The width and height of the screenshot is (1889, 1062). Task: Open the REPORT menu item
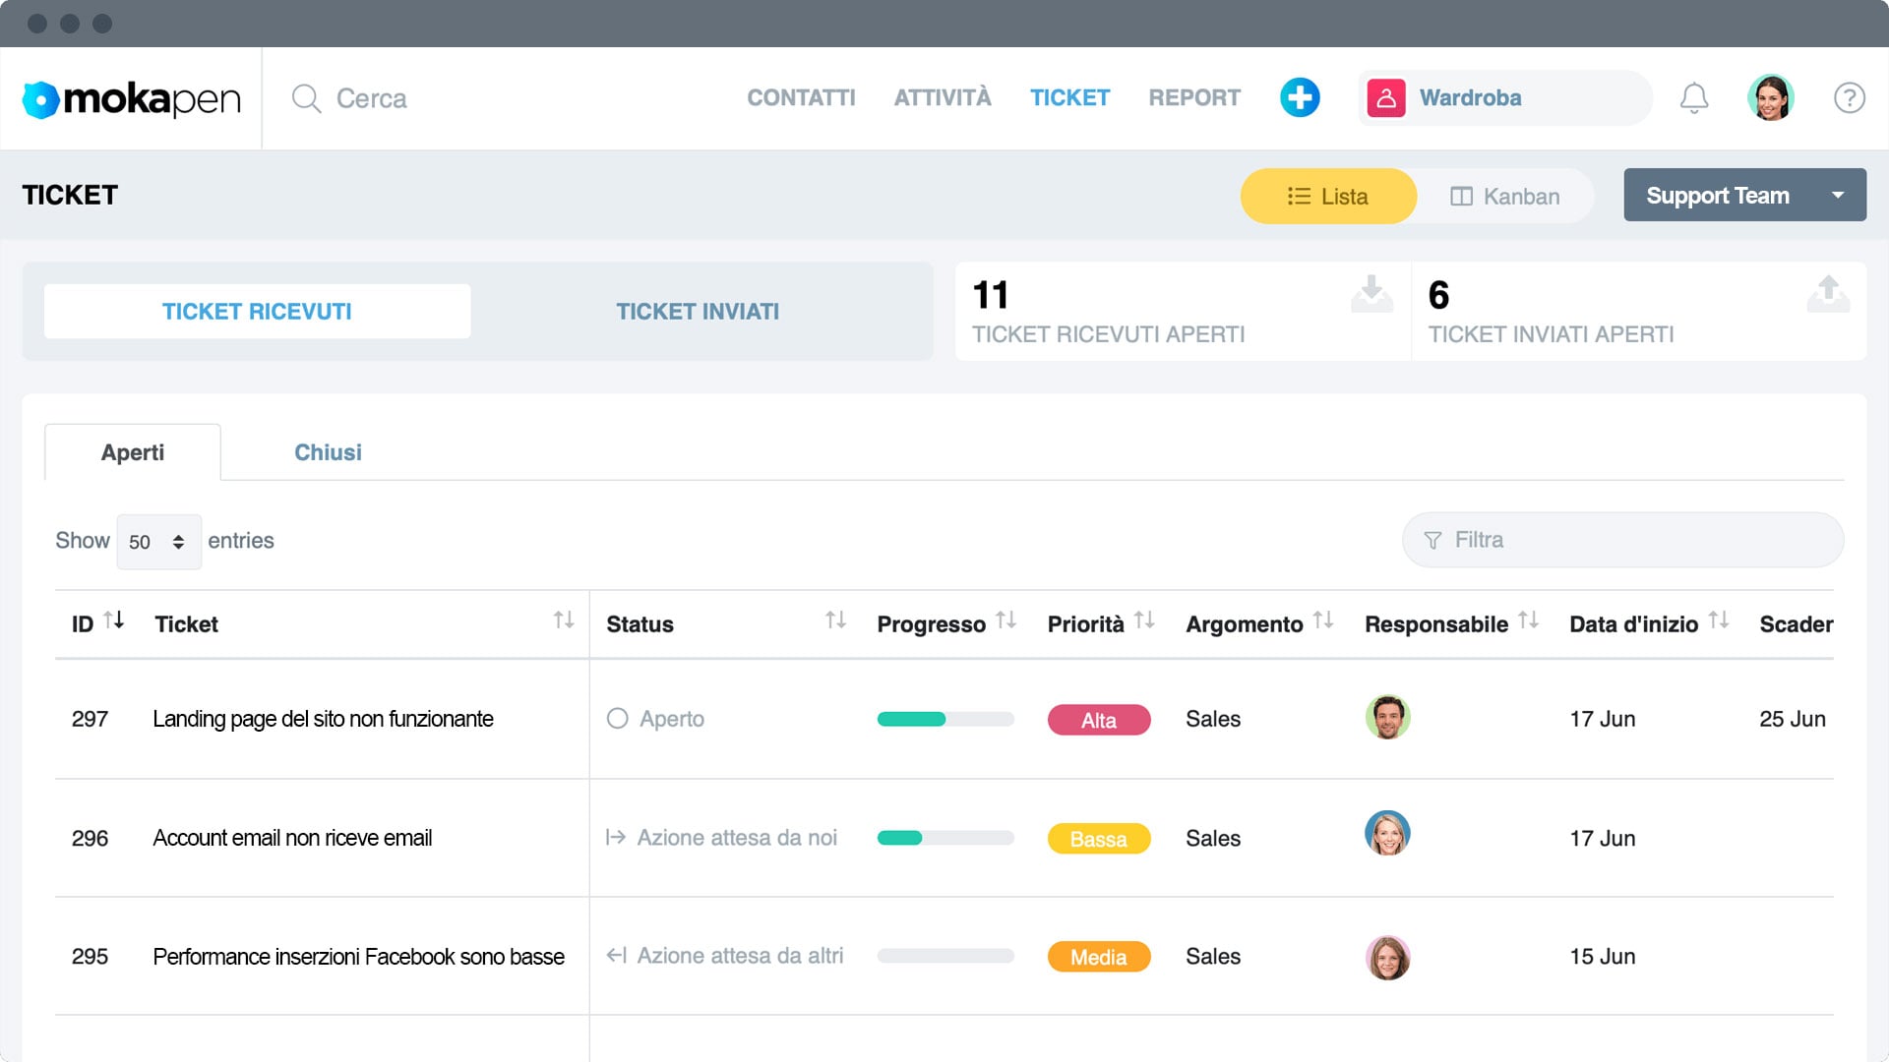click(x=1193, y=97)
